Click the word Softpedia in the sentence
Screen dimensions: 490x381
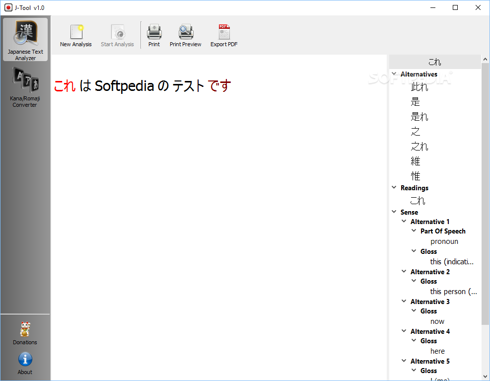125,86
